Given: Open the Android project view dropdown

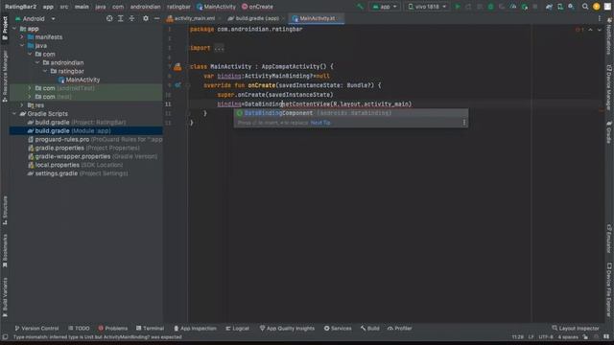Looking at the screenshot, I should click(x=35, y=18).
